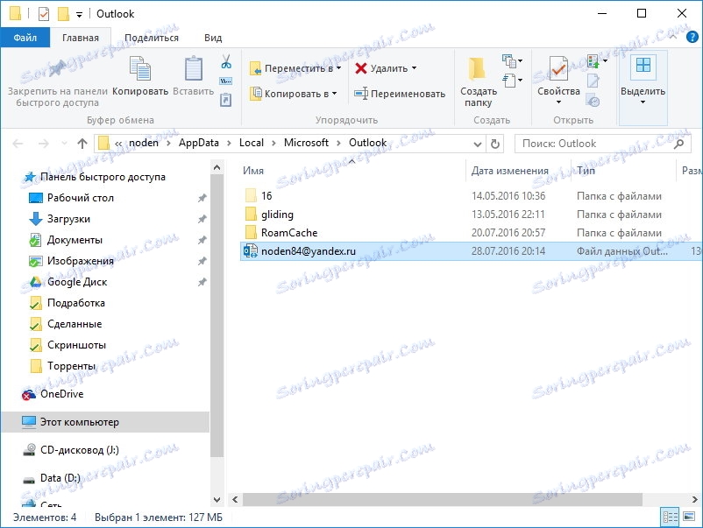Select the RoamCache folder

(289, 233)
